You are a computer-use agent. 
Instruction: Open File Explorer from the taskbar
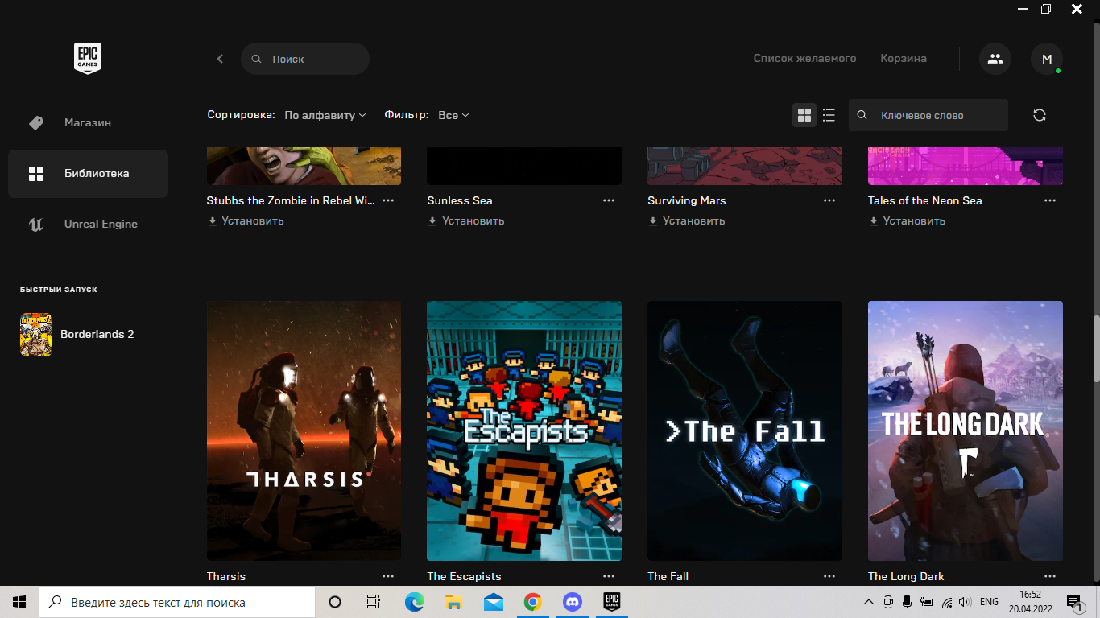(453, 602)
